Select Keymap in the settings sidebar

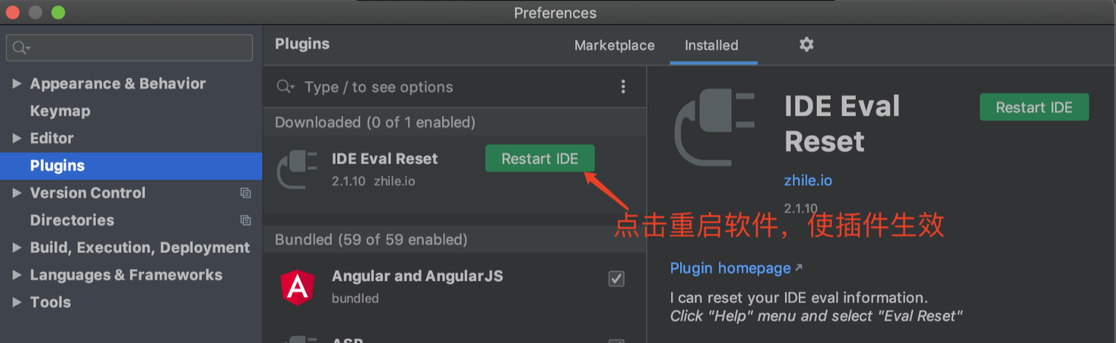[x=60, y=111]
